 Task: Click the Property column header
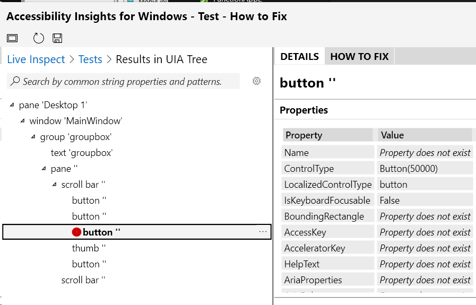[x=328, y=135]
